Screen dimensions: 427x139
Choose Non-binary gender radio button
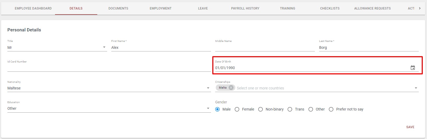click(x=260, y=109)
